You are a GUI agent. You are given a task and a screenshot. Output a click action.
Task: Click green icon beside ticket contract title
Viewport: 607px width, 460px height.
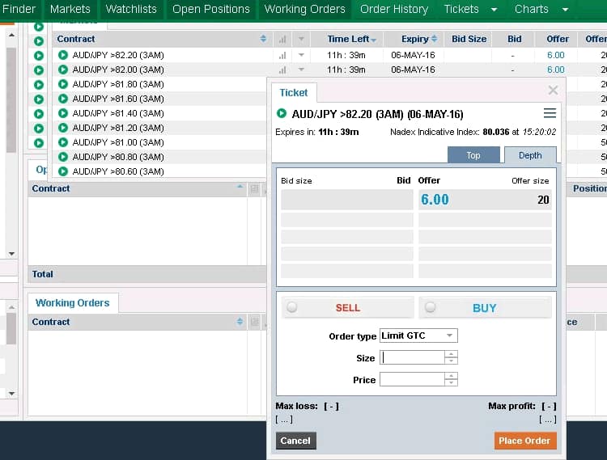[x=282, y=114]
